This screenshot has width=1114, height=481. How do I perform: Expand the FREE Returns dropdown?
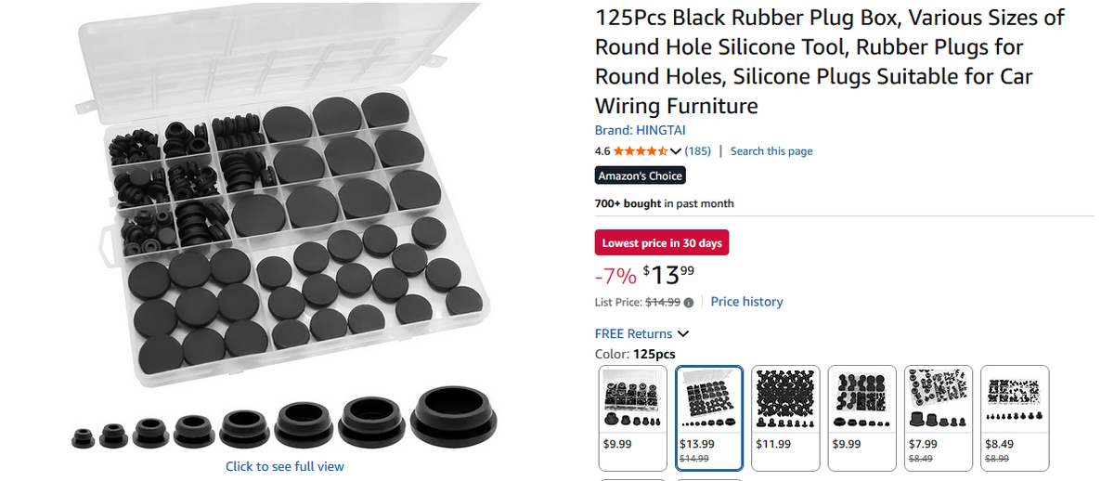point(683,333)
